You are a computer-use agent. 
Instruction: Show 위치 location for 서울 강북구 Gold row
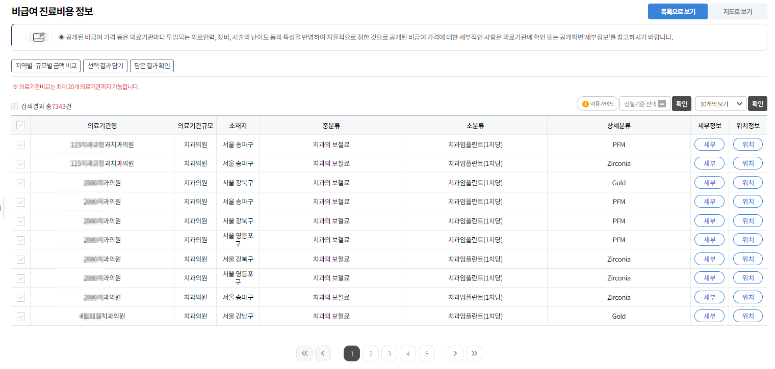coord(748,183)
